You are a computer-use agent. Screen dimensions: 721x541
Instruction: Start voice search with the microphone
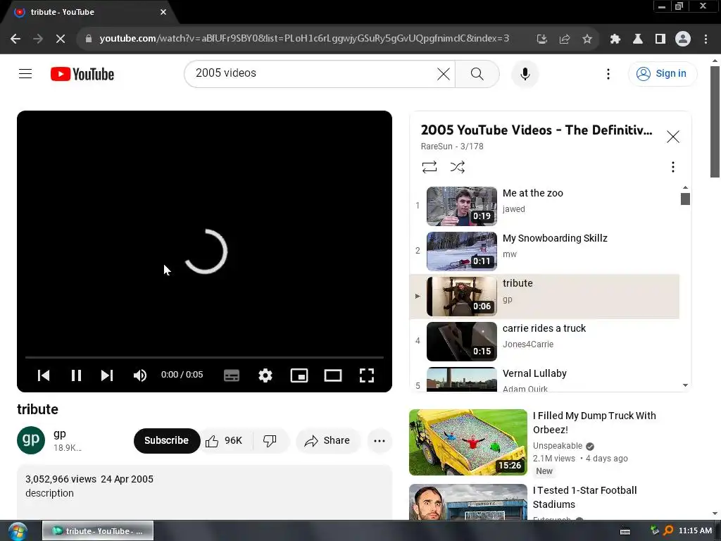525,73
